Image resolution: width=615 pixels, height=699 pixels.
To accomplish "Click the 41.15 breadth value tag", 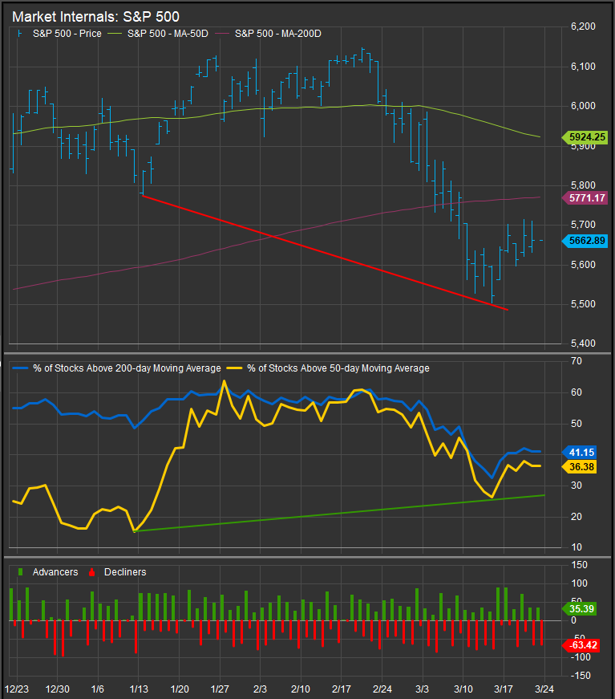I will [580, 453].
